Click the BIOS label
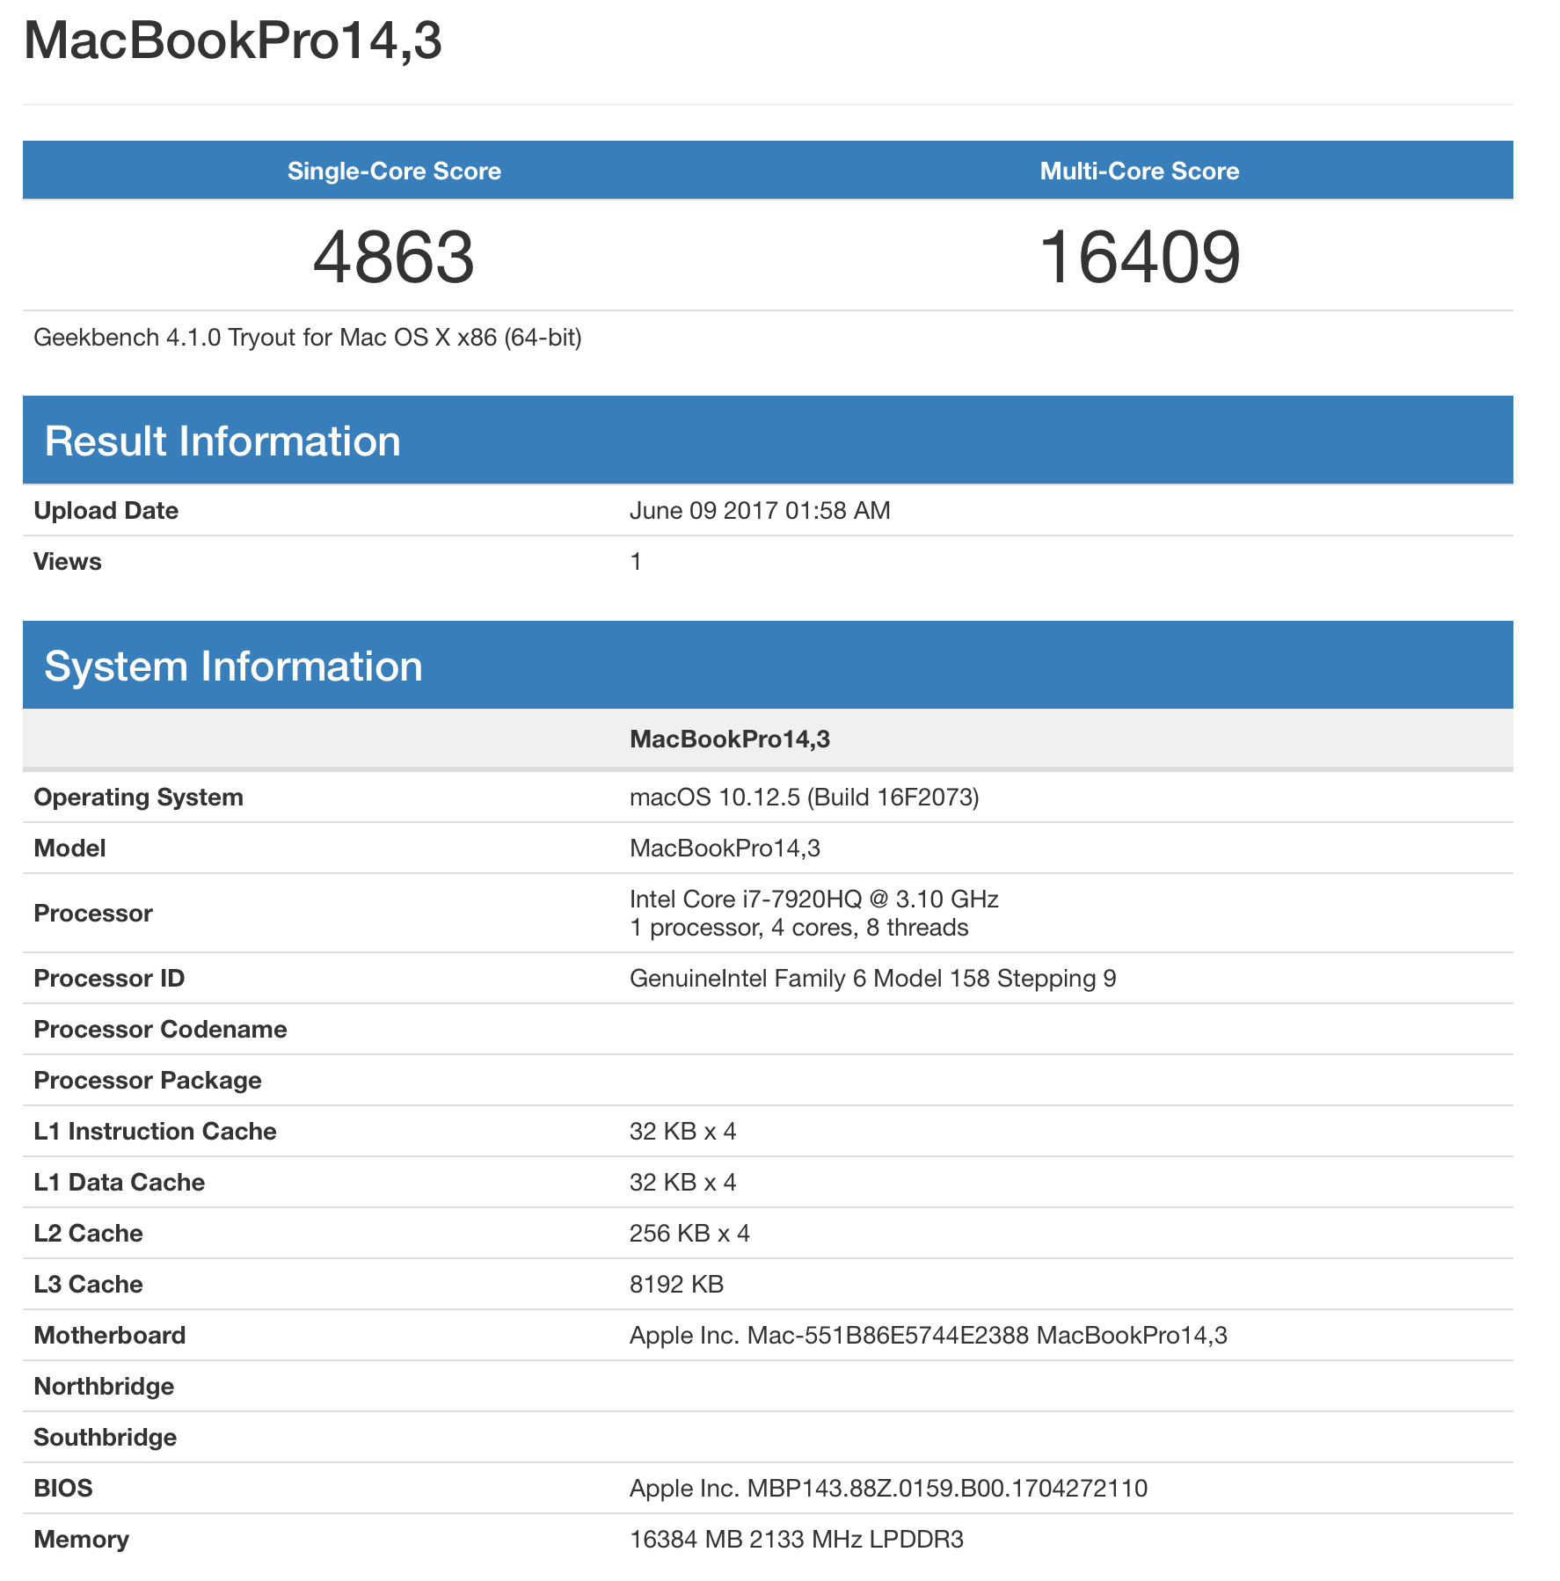The height and width of the screenshot is (1581, 1560). tap(62, 1489)
